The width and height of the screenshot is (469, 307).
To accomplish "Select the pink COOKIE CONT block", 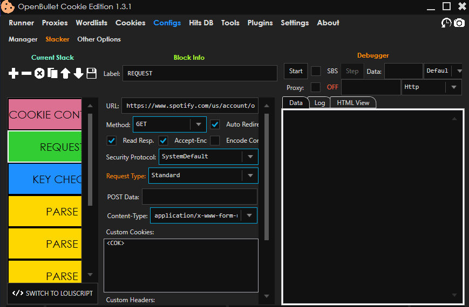I will (45, 115).
